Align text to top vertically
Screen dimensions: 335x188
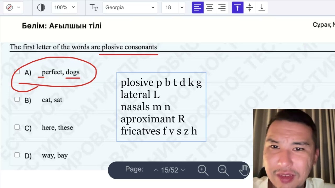tap(237, 8)
